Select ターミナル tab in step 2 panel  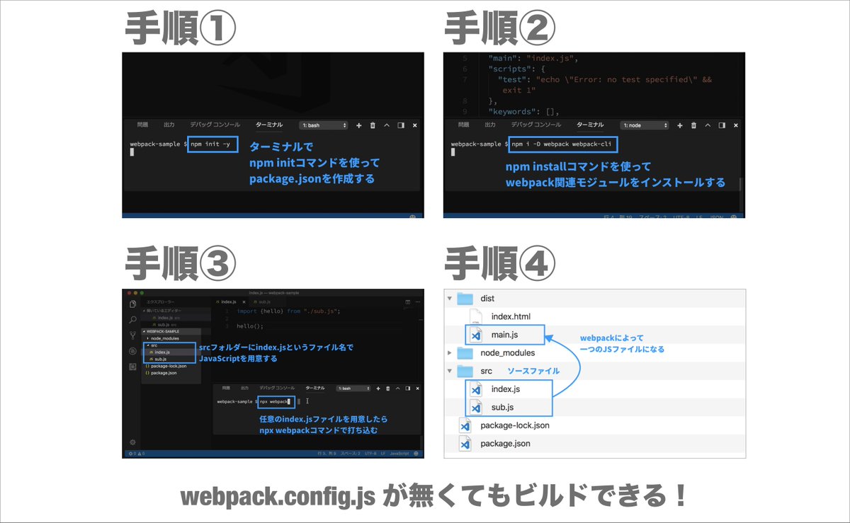coord(589,125)
